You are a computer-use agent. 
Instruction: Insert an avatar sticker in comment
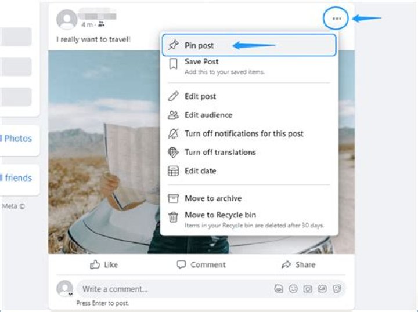[x=279, y=289]
